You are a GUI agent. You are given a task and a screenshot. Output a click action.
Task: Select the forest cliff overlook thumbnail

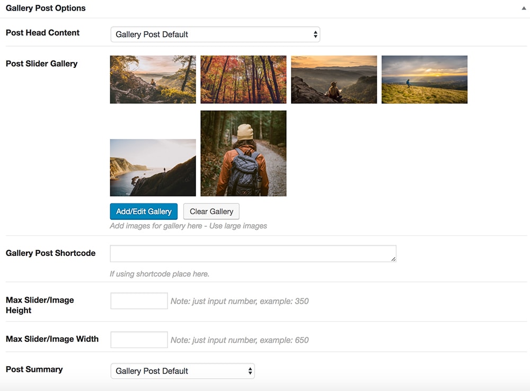click(153, 79)
